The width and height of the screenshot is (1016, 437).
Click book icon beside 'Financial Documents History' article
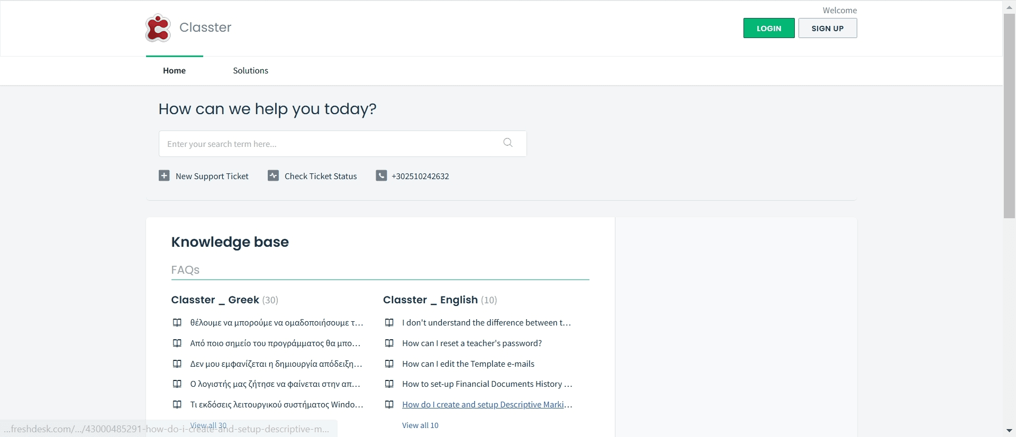pyautogui.click(x=389, y=384)
